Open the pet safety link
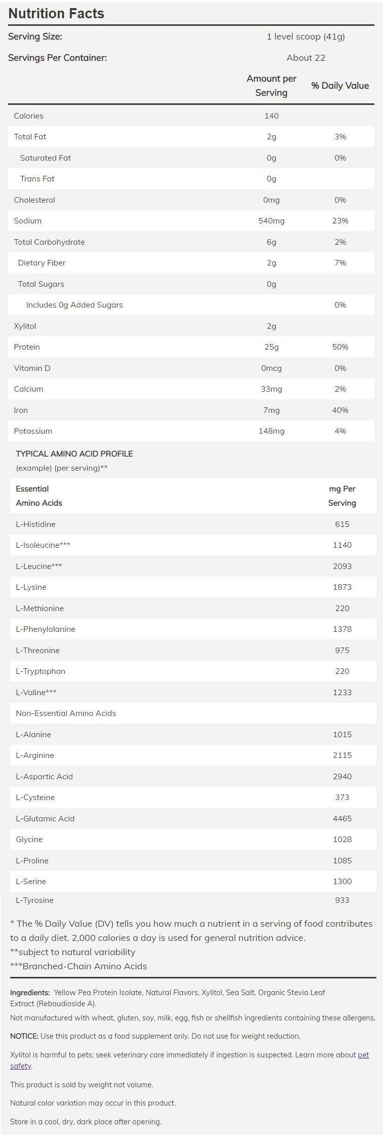The width and height of the screenshot is (383, 1137). click(x=363, y=1054)
